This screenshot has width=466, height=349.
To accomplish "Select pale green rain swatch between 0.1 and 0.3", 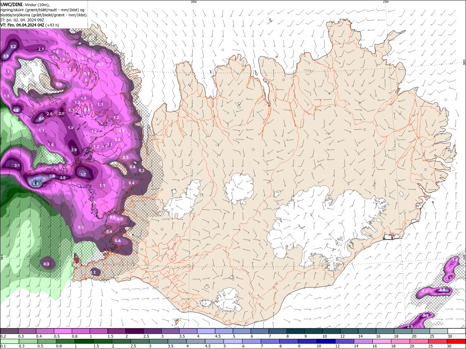I will pyautogui.click(x=9, y=341).
